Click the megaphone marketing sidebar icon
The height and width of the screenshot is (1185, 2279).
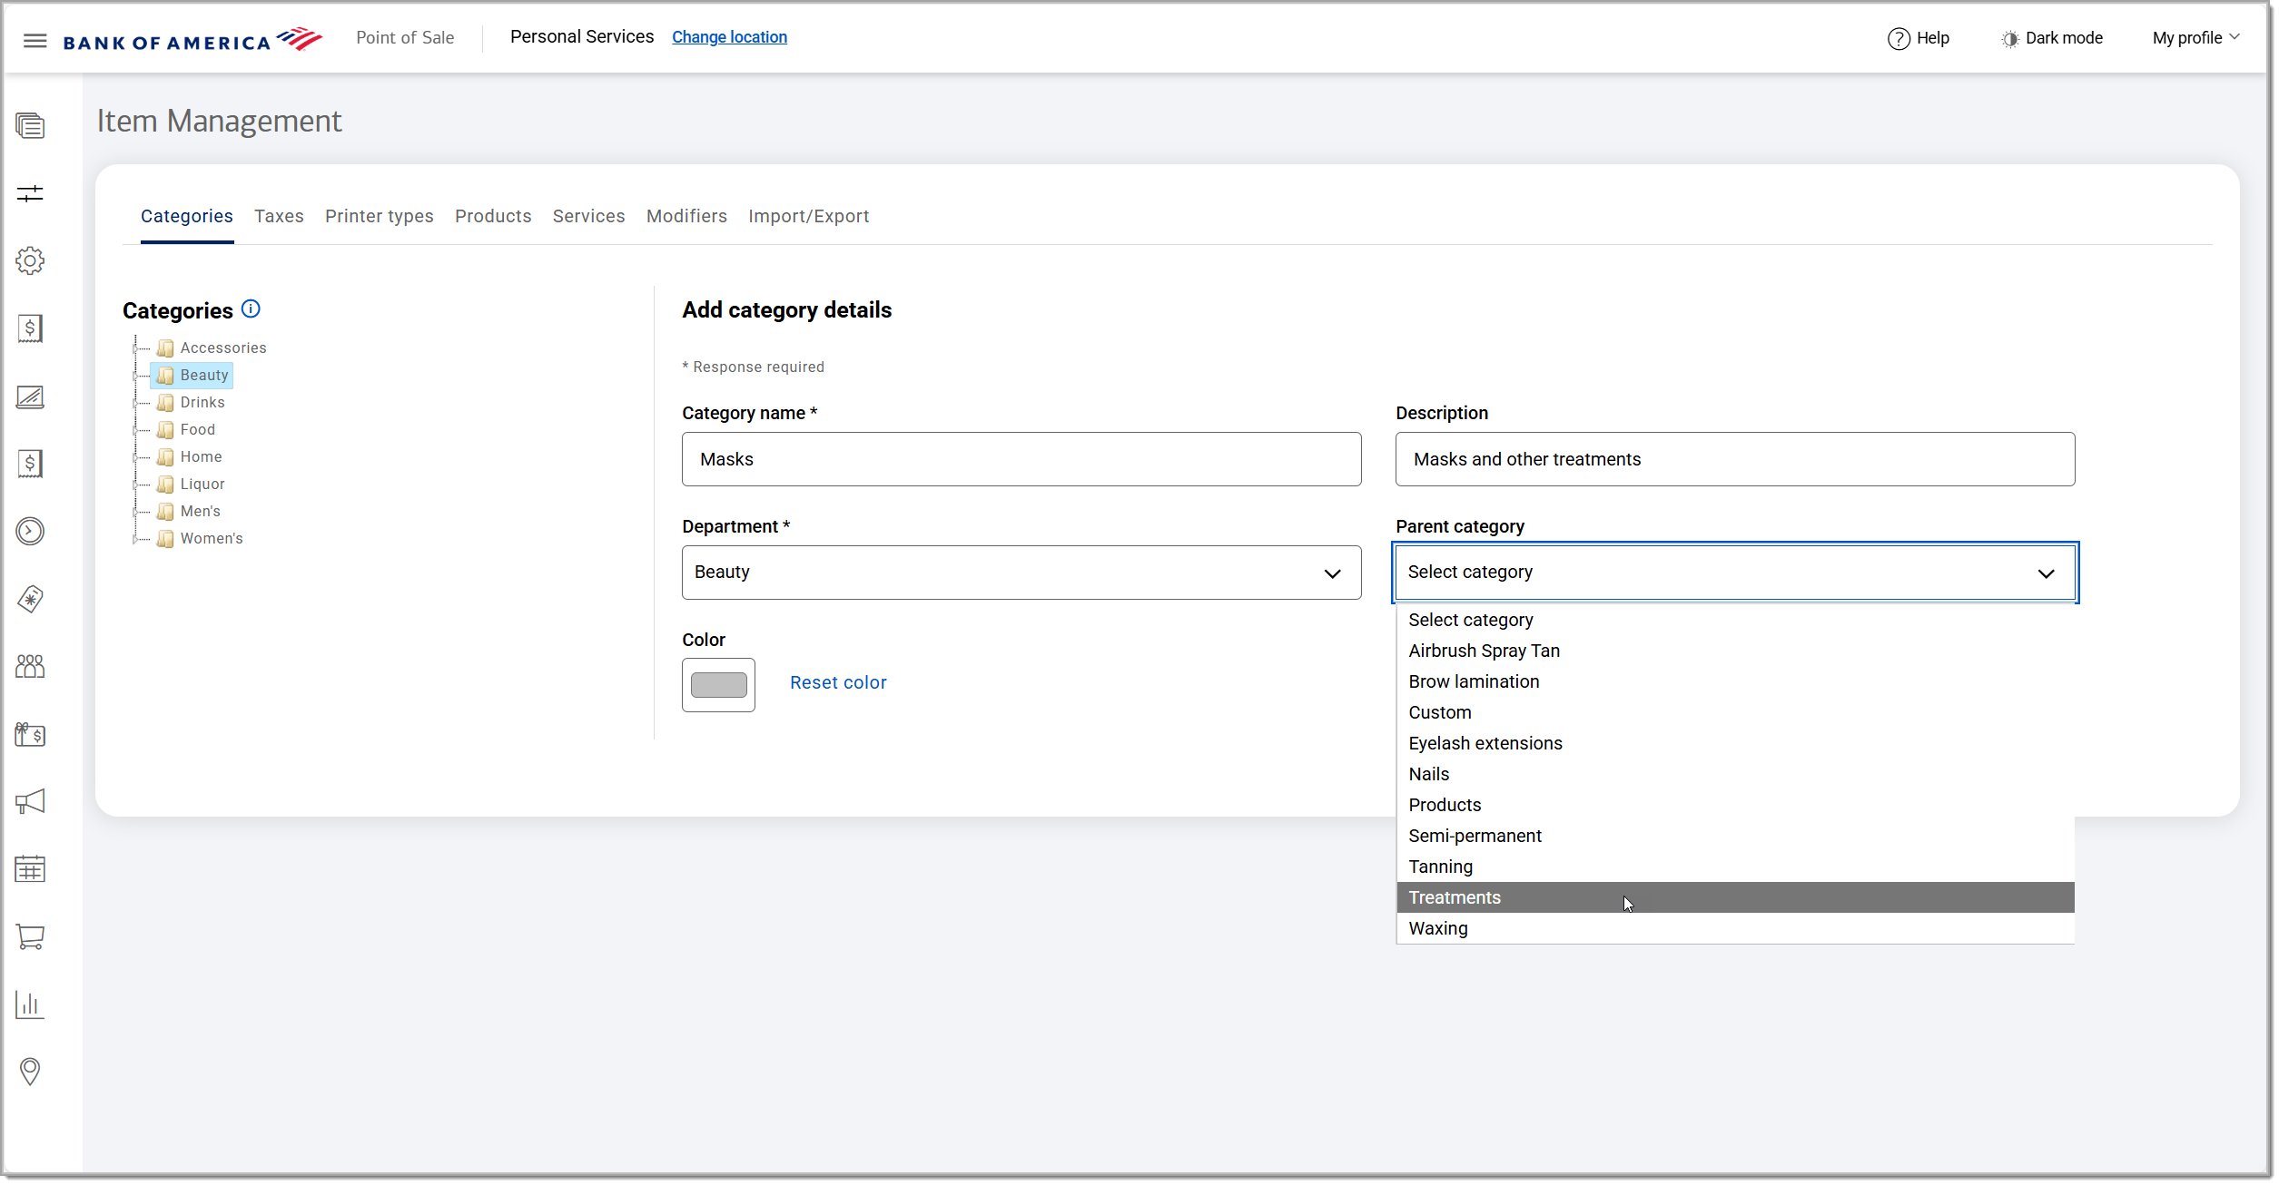coord(30,801)
